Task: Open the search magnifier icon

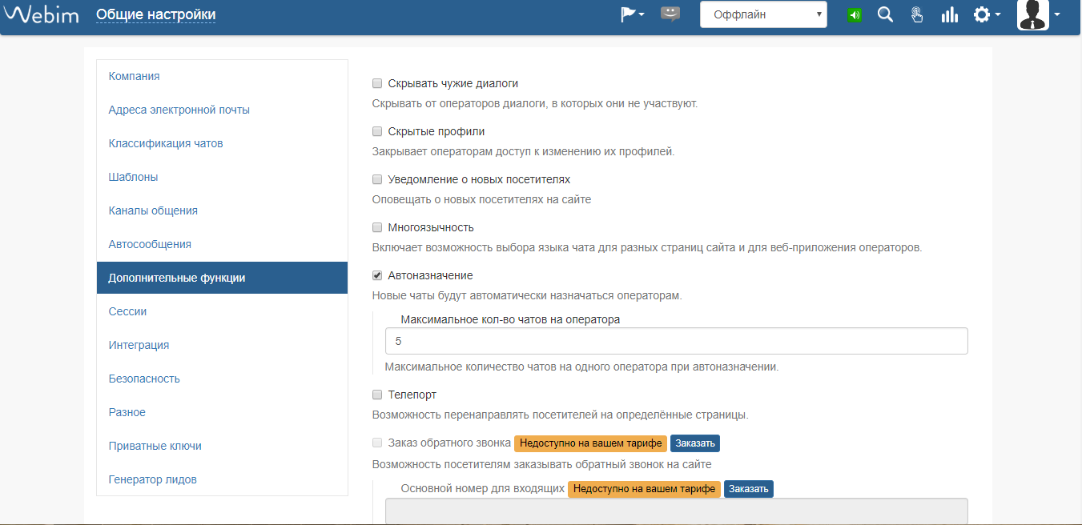Action: pos(885,14)
